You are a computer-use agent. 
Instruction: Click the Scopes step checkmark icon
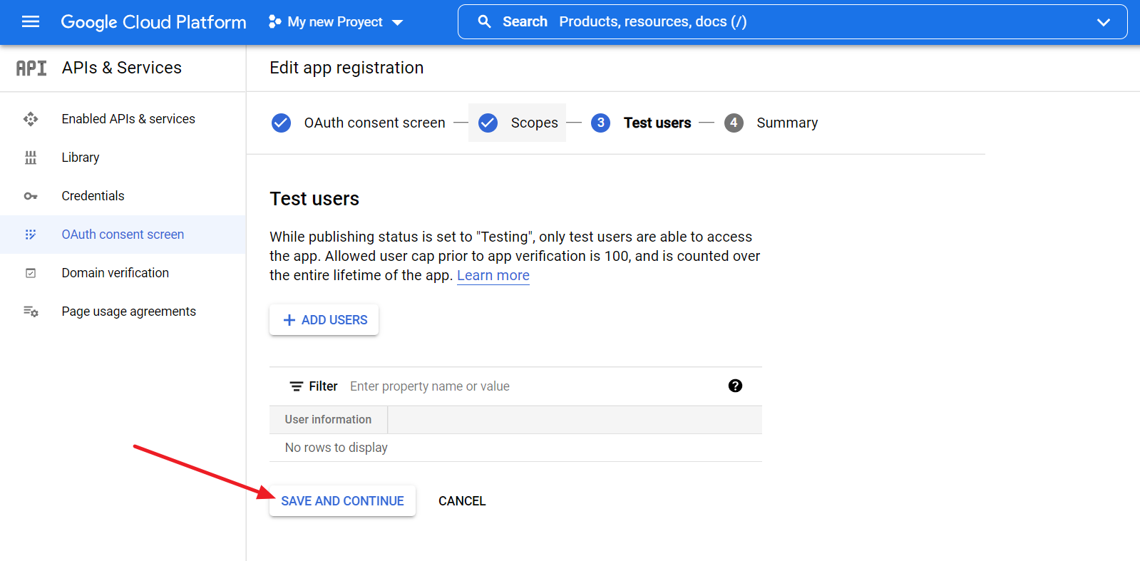click(x=488, y=123)
